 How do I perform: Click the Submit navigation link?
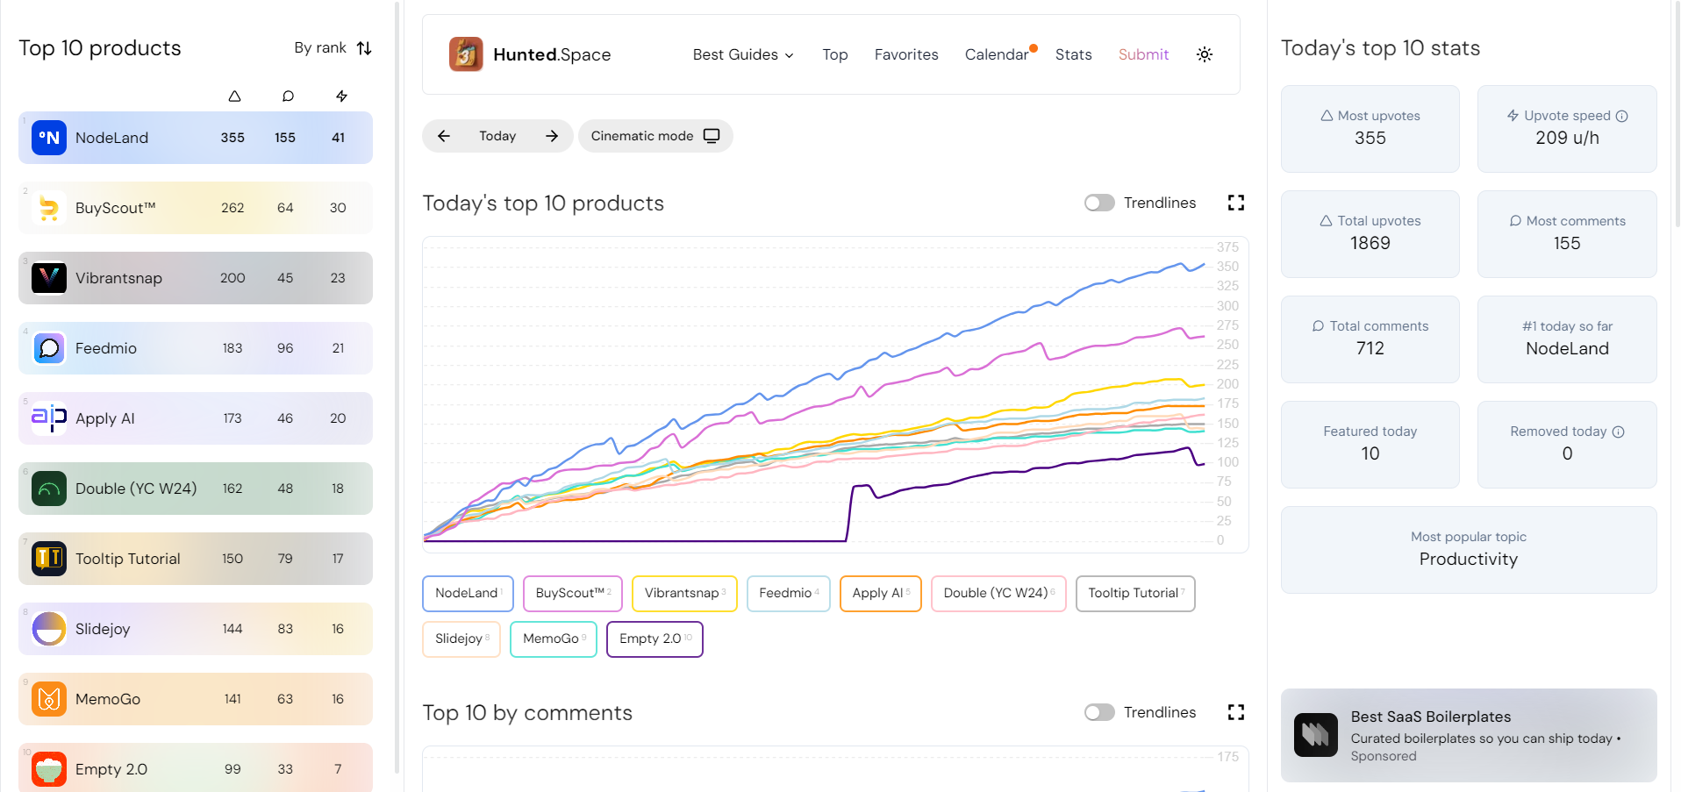tap(1143, 54)
